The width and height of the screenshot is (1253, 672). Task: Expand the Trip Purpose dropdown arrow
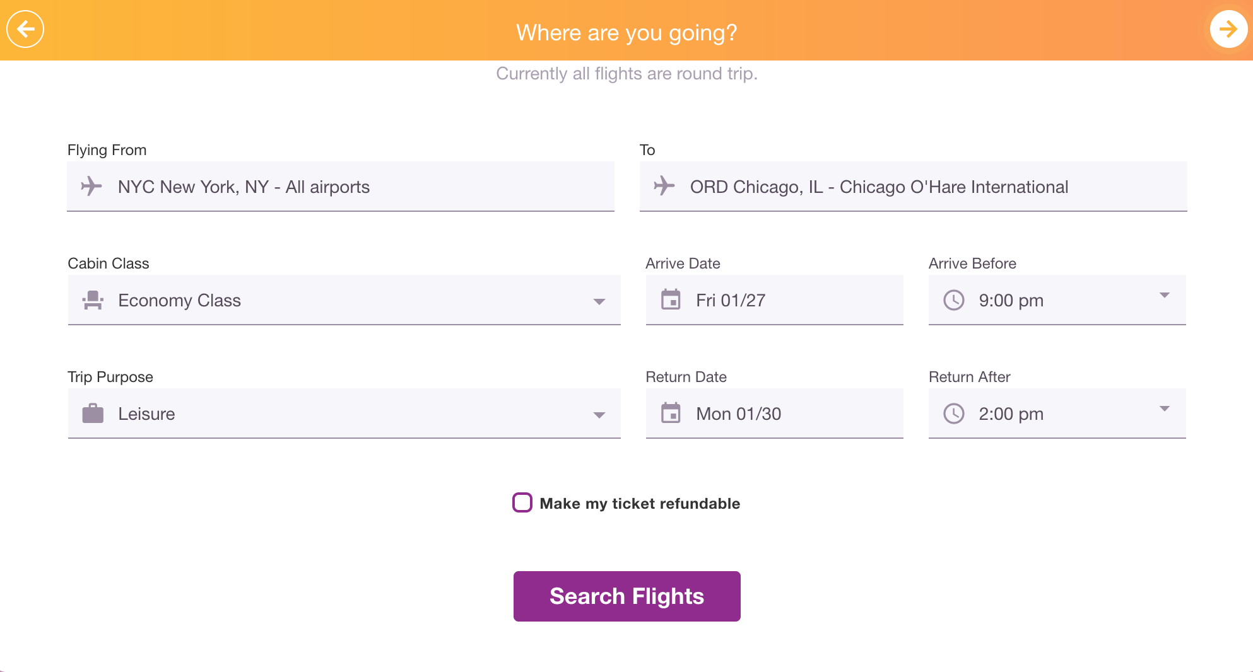coord(599,415)
